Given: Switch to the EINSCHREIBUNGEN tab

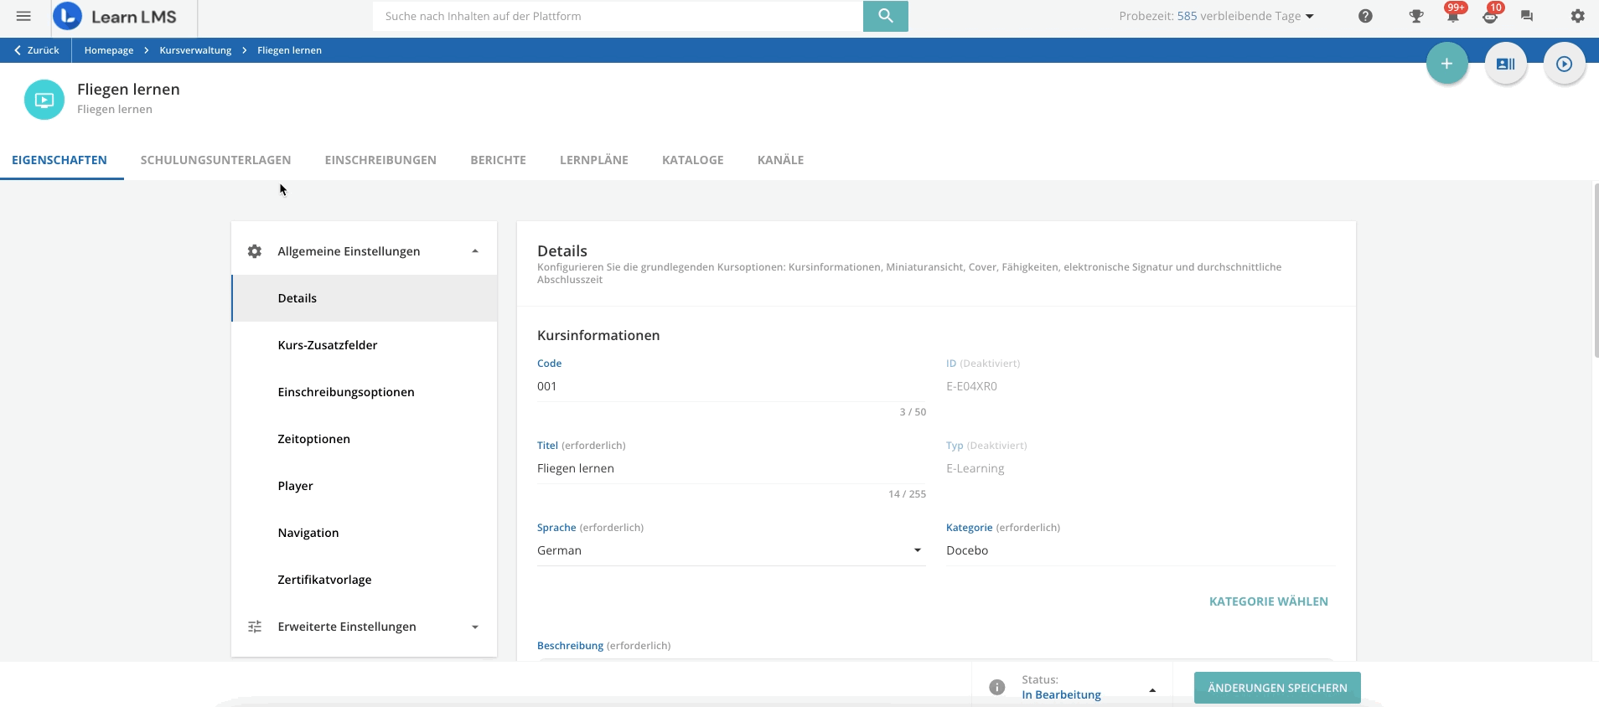Looking at the screenshot, I should click(380, 160).
